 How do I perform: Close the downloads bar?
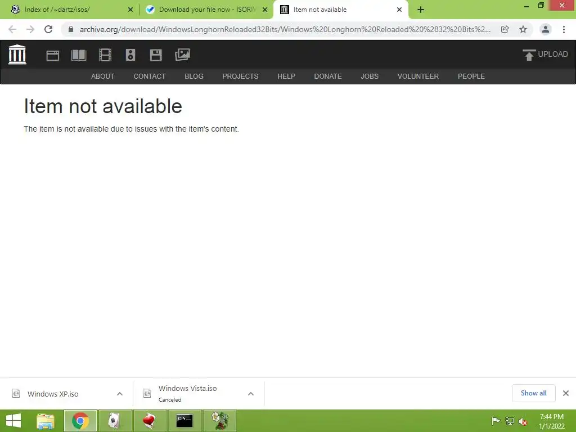566,393
